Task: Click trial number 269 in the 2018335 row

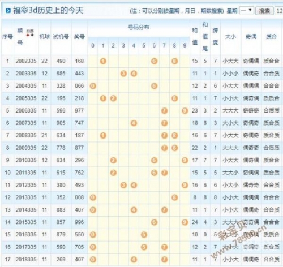Action: [61, 260]
